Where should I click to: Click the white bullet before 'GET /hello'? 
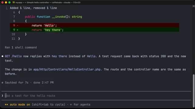pos(2,56)
